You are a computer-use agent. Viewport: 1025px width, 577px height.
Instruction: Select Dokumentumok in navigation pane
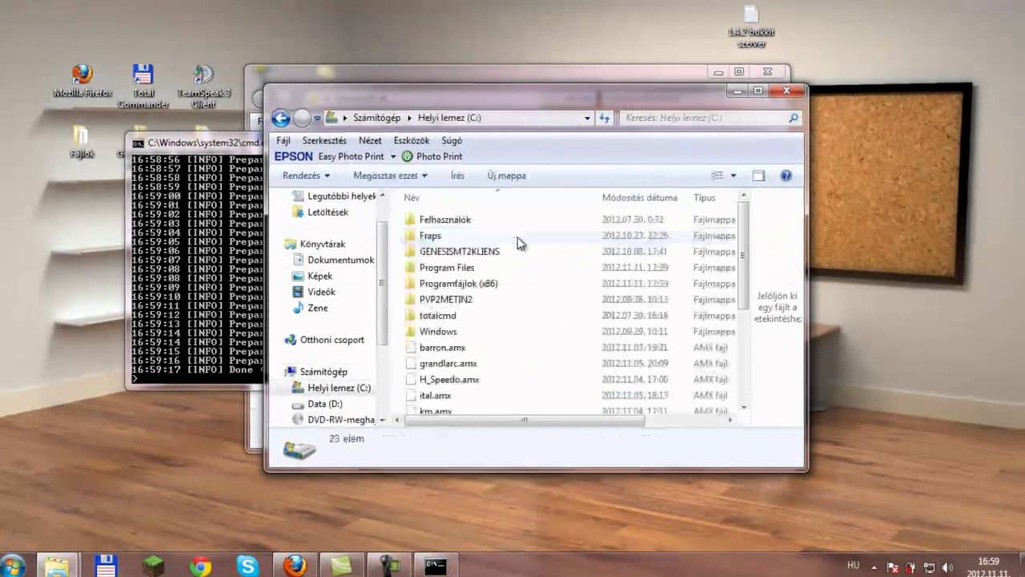[x=340, y=260]
